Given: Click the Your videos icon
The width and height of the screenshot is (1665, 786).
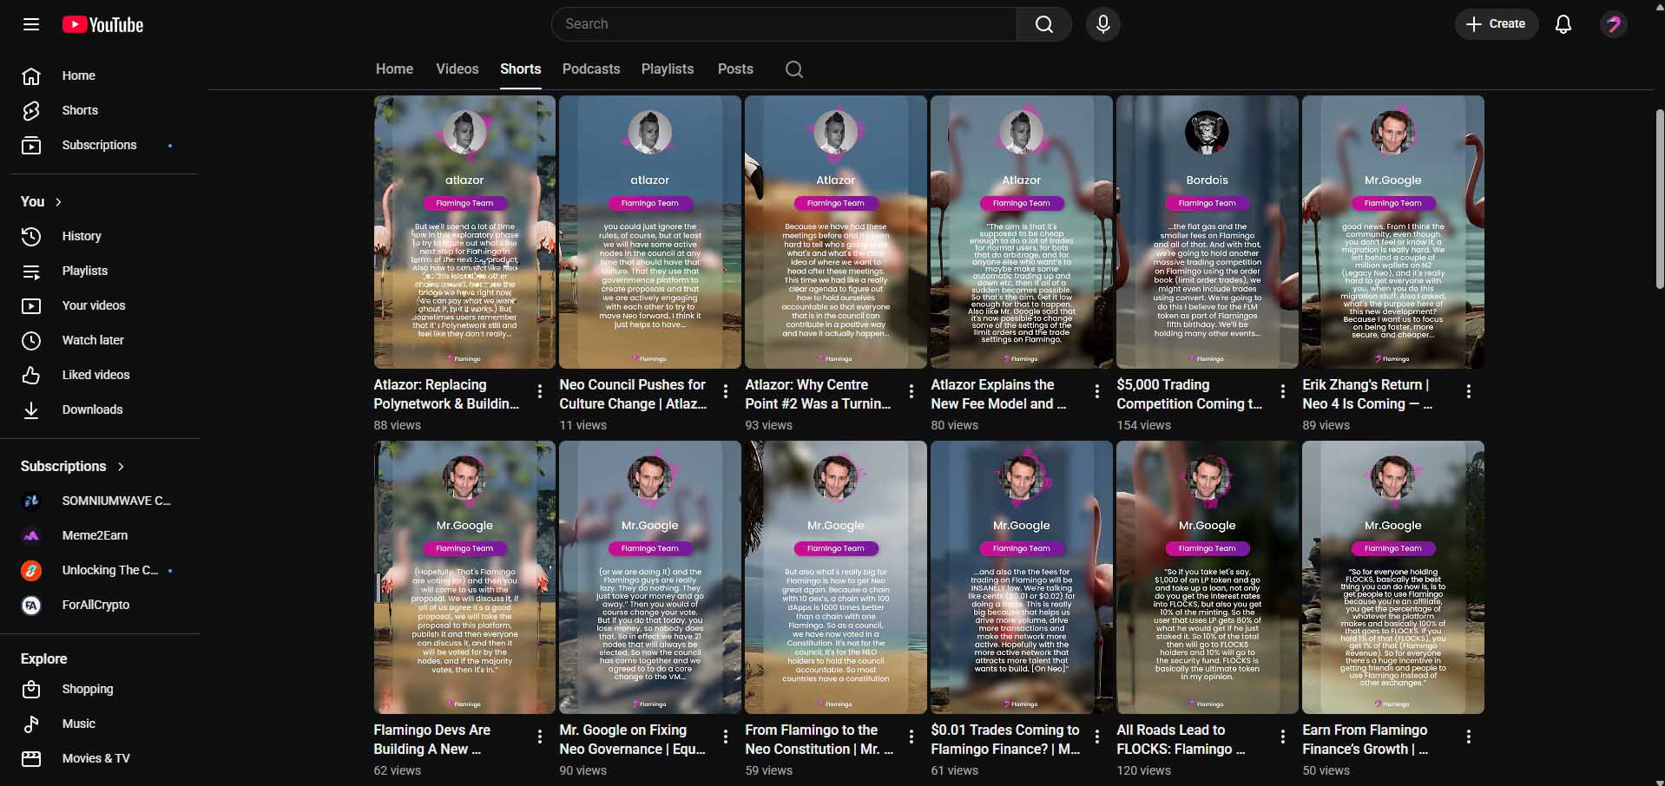Looking at the screenshot, I should click(x=31, y=306).
